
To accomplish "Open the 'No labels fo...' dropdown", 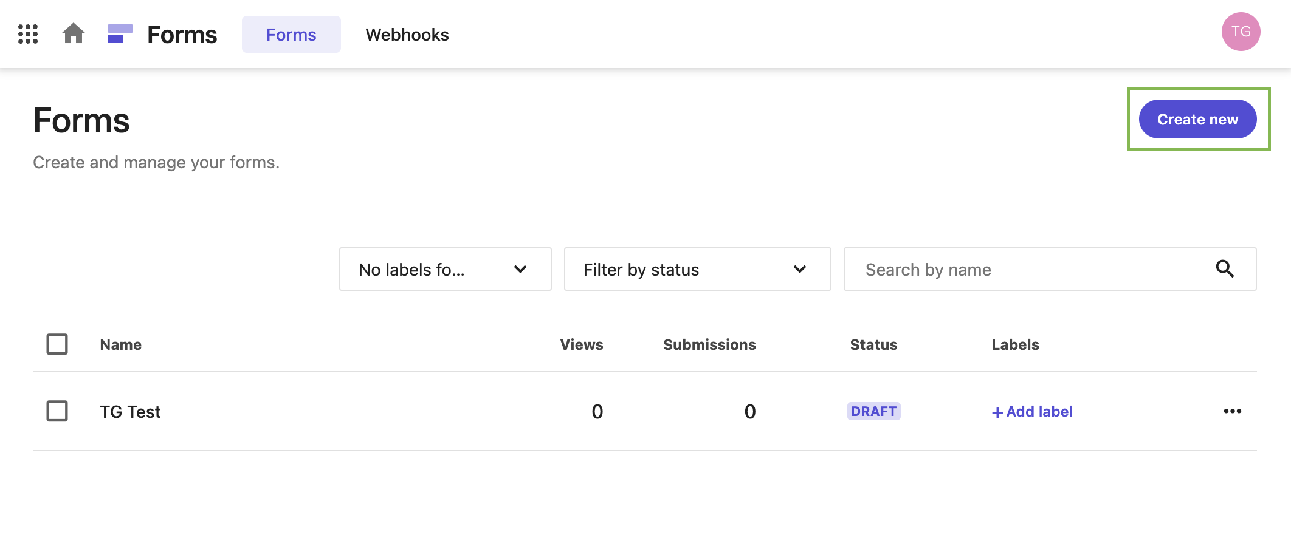I will click(445, 269).
